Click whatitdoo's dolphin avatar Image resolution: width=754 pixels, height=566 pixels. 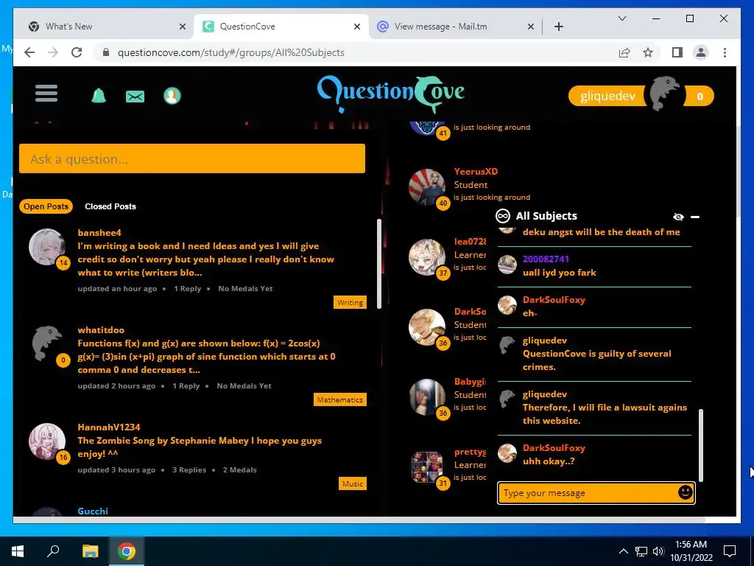click(x=46, y=343)
